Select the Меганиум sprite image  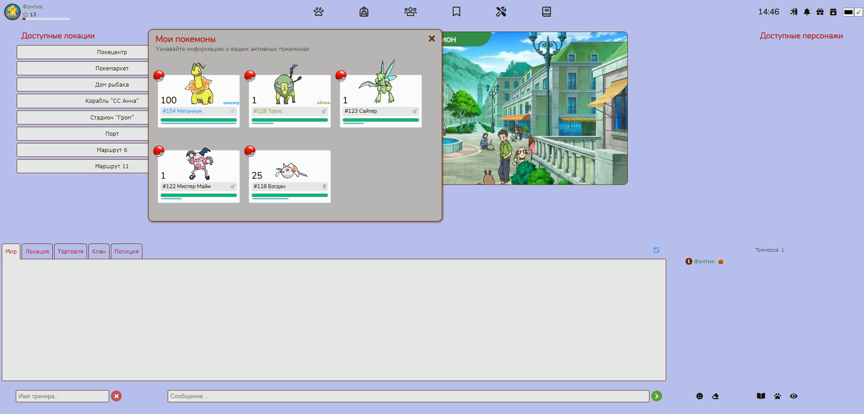coord(199,83)
